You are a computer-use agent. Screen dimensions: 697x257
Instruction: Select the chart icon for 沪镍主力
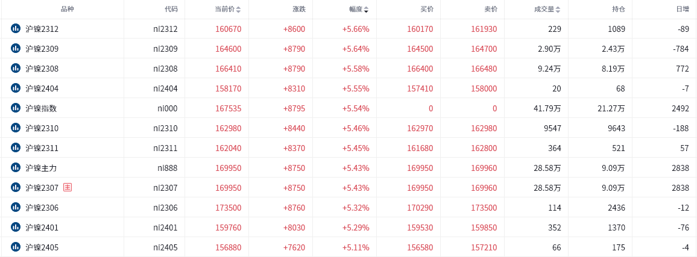(16, 168)
